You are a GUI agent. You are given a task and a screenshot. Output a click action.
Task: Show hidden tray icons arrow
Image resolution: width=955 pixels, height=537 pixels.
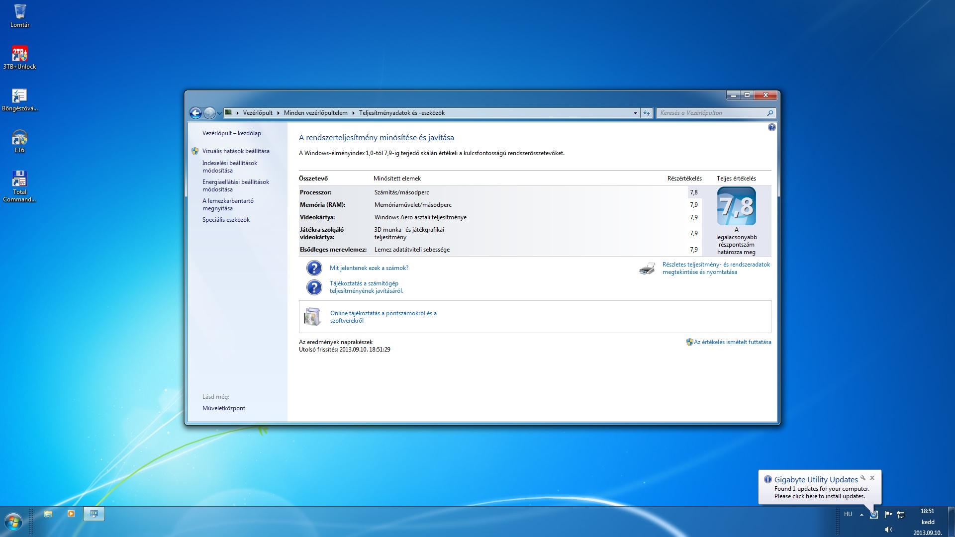[x=861, y=515]
